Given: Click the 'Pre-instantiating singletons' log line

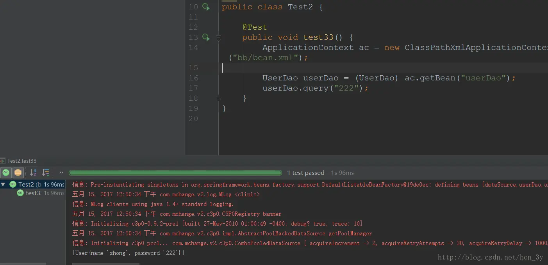Looking at the screenshot, I should pyautogui.click(x=310, y=185).
